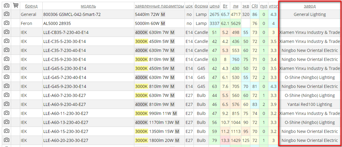Viewport: 342px width, 147px height.
Task: Open photo for LLE-C35-9-230-30-E14
Action: point(7,59)
